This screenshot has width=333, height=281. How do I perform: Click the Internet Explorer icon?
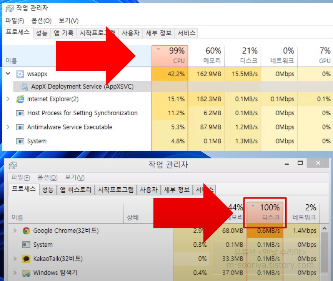(x=20, y=99)
